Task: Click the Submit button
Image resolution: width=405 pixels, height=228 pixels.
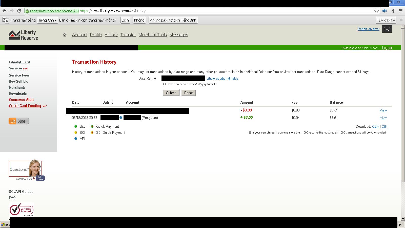Action: click(171, 93)
